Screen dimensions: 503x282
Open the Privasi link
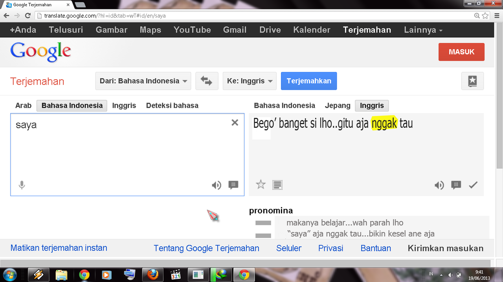point(331,248)
